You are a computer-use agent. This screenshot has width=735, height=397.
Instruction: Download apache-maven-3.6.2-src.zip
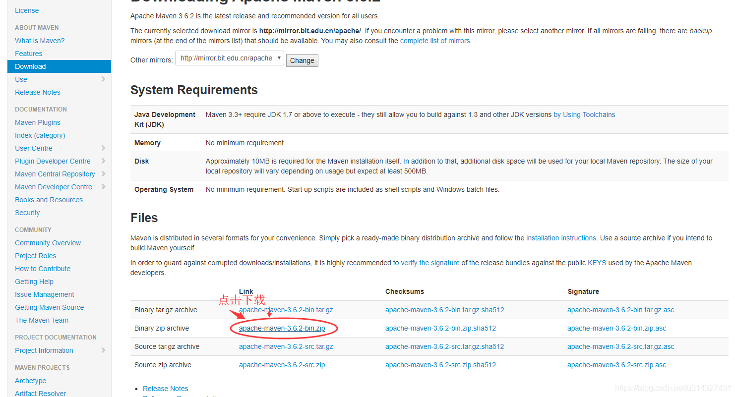coord(282,365)
